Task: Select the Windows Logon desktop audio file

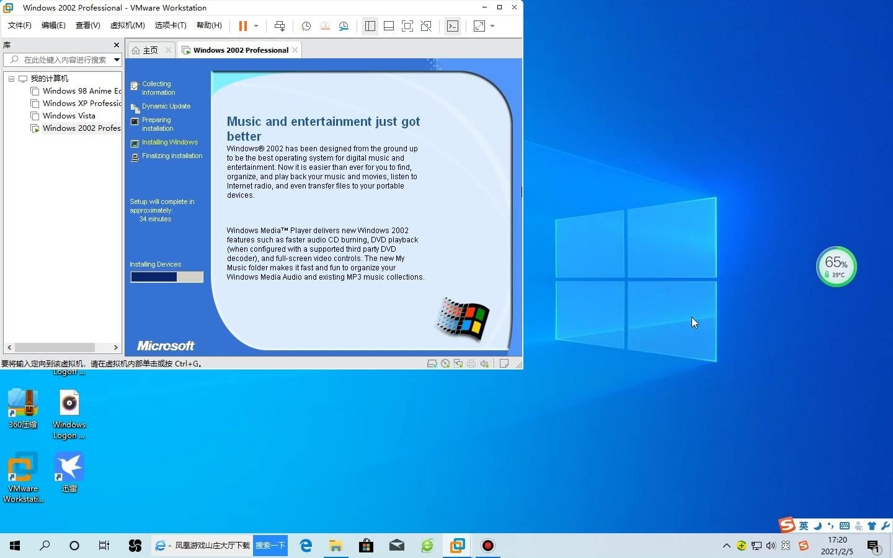Action: click(69, 414)
